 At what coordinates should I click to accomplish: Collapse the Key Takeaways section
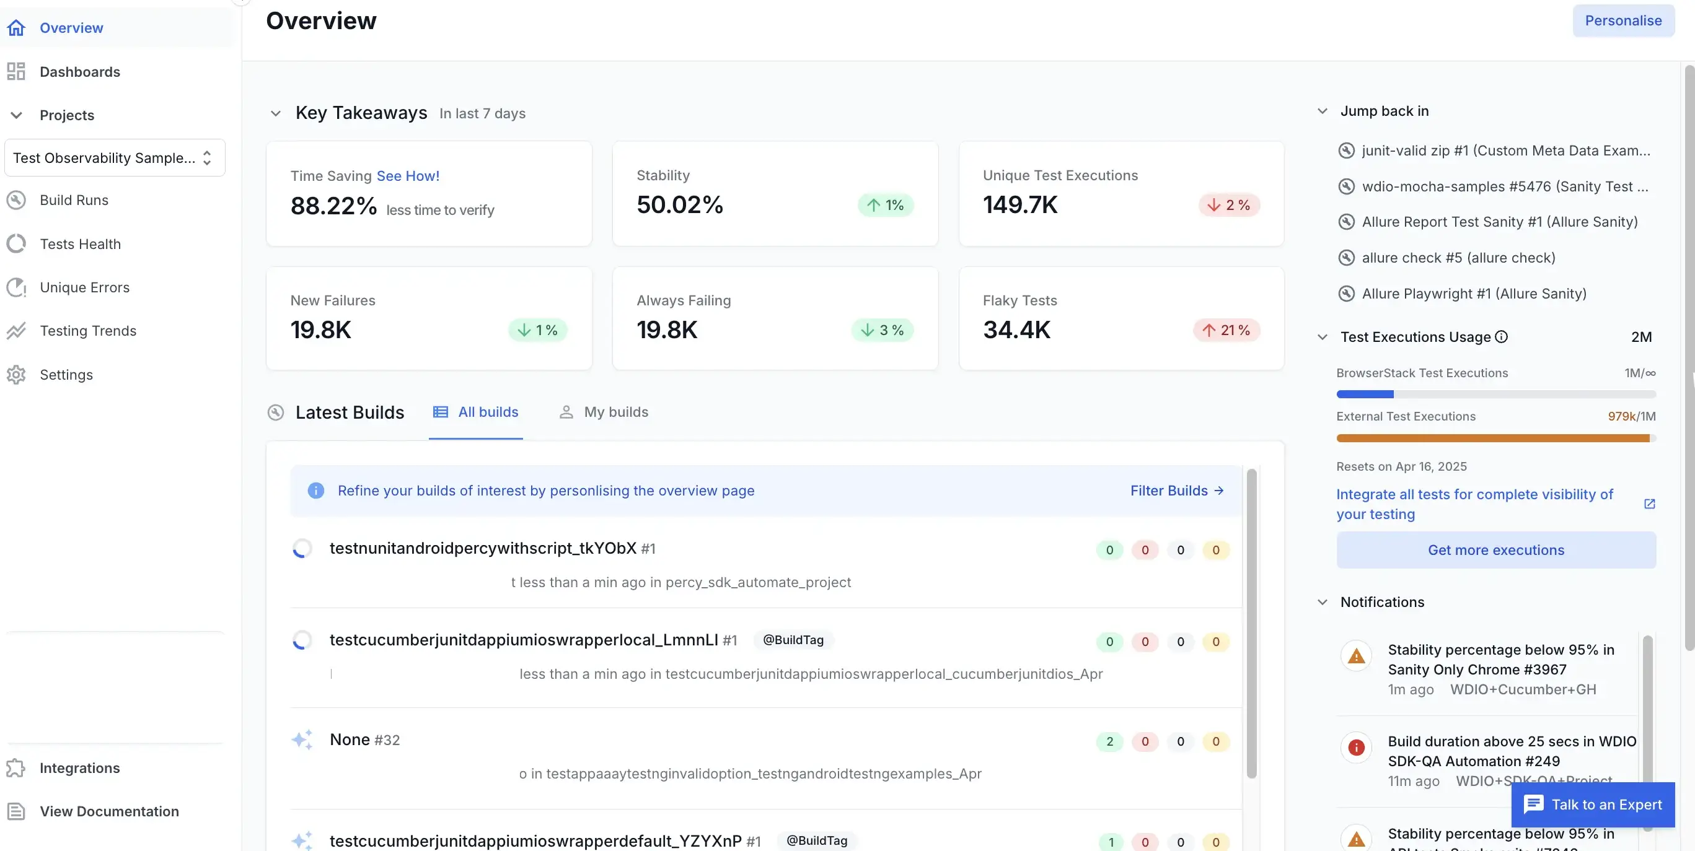pyautogui.click(x=276, y=113)
